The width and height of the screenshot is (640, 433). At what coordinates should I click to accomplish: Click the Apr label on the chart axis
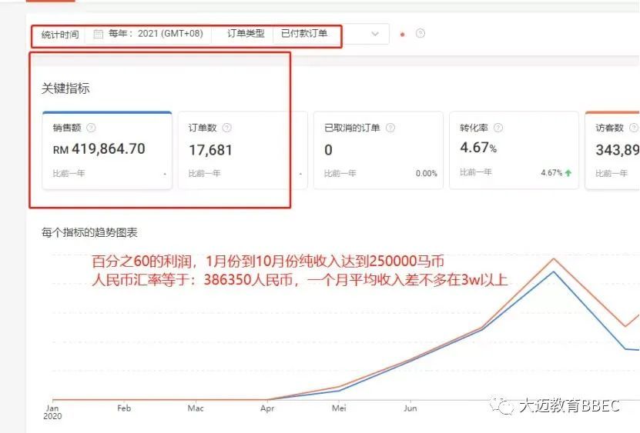tap(267, 408)
